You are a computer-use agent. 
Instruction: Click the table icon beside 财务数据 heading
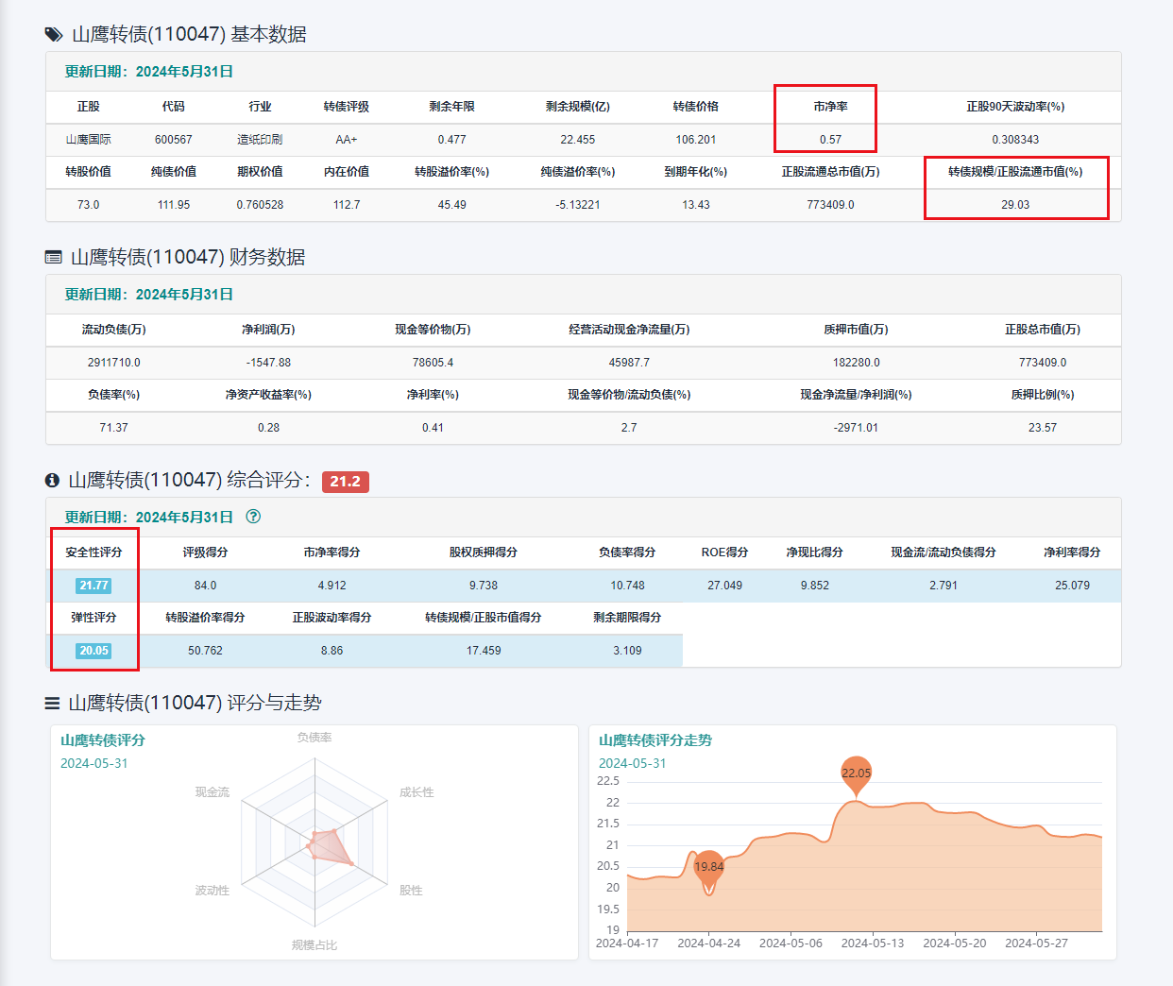click(x=54, y=257)
